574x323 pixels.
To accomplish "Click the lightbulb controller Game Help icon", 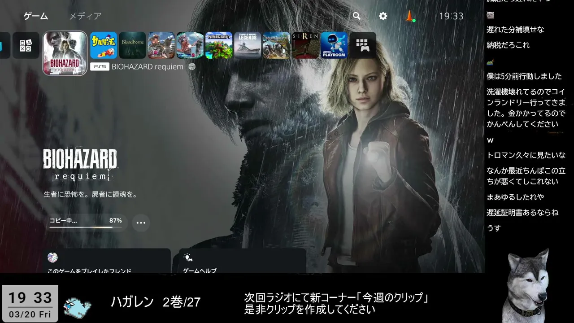I will click(188, 258).
